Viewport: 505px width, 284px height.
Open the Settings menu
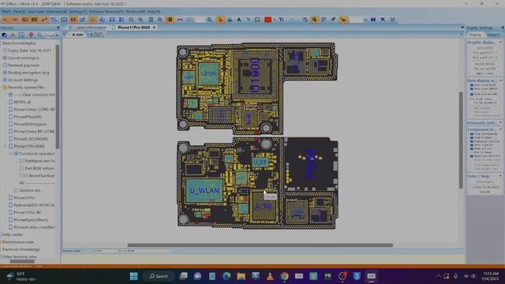[78, 12]
